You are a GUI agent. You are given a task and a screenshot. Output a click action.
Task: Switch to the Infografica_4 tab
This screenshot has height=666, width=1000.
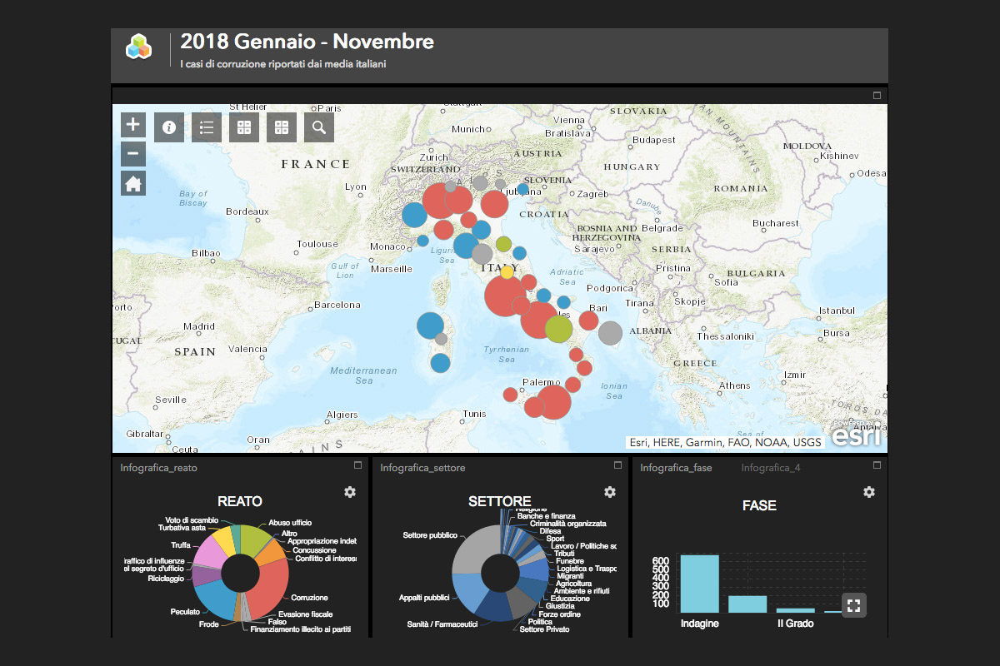click(x=771, y=468)
